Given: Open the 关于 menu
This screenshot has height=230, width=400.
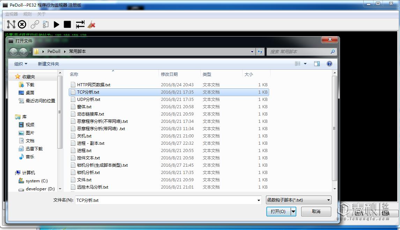Looking at the screenshot, I should coord(41,14).
